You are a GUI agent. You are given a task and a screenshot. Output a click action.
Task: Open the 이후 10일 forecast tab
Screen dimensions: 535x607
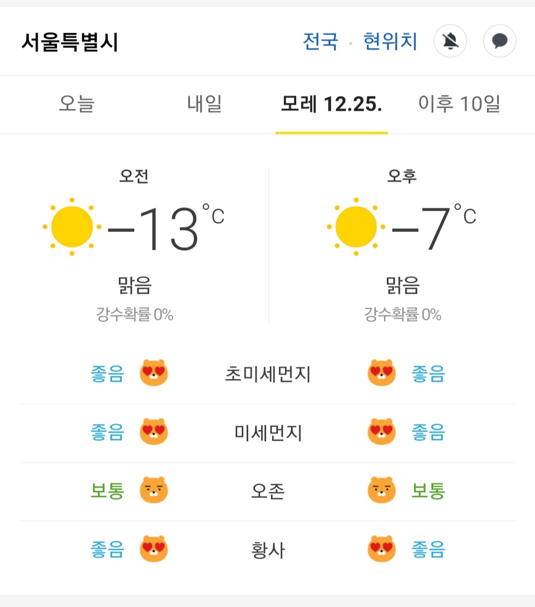459,104
